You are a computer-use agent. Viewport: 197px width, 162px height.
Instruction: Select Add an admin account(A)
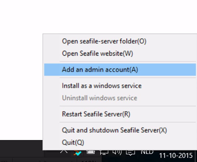pos(100,70)
